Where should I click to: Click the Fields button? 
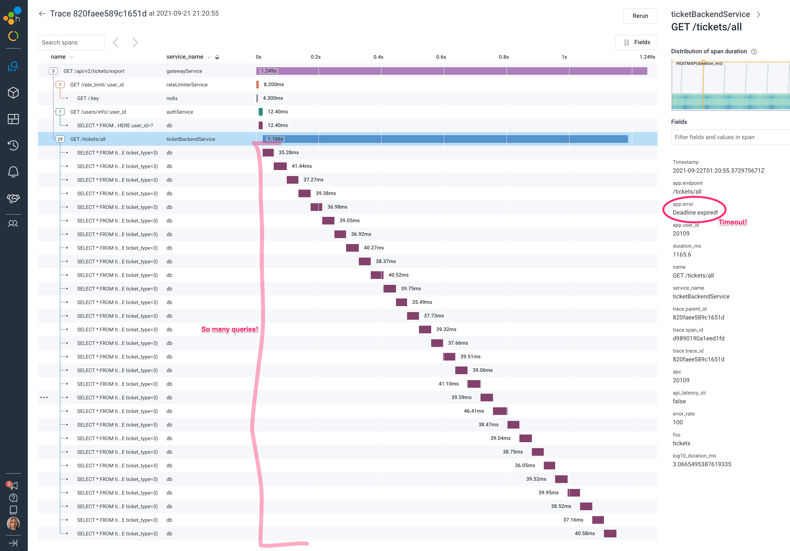[x=636, y=42]
